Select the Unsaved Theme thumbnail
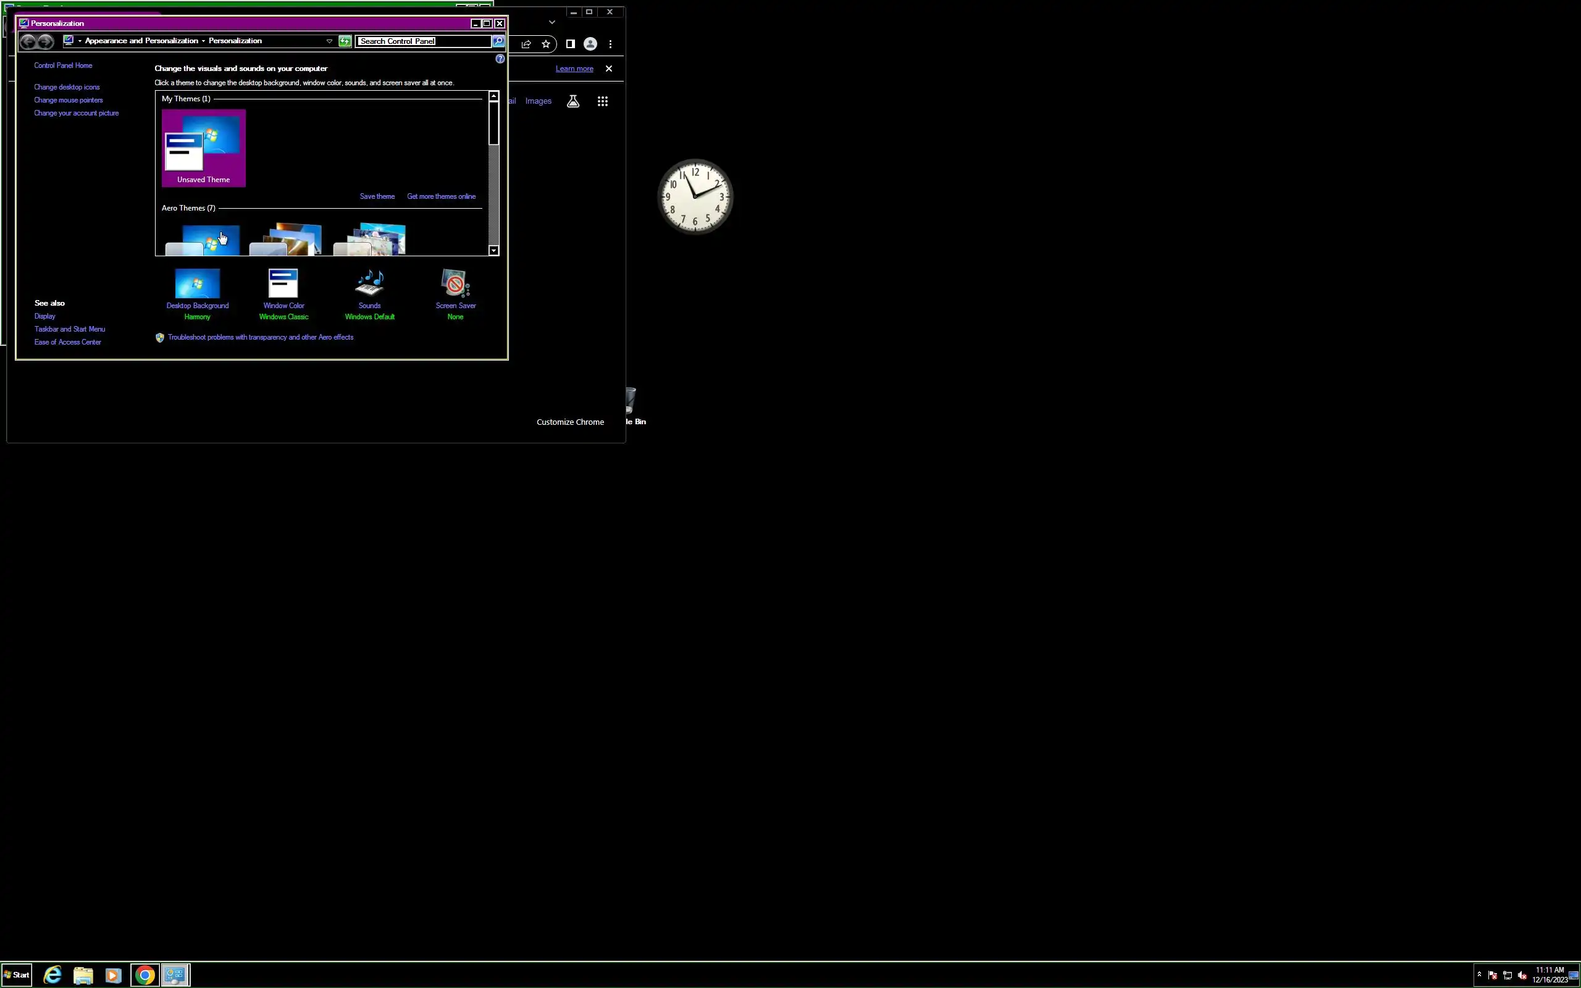This screenshot has width=1581, height=988. pyautogui.click(x=203, y=148)
